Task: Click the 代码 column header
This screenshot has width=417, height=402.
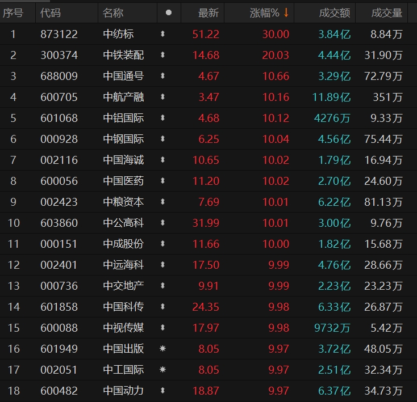Action: point(51,12)
